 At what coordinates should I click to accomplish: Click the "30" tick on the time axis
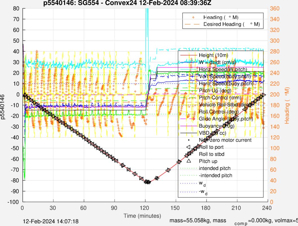tap(53, 208)
